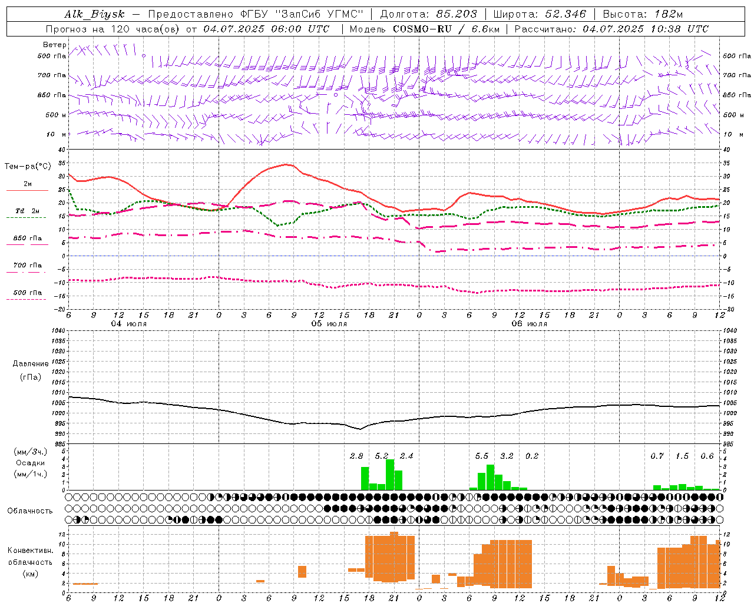Click the 850 гПа wind level on left axis
Viewport: 754px width, 603px height.
coord(52,95)
